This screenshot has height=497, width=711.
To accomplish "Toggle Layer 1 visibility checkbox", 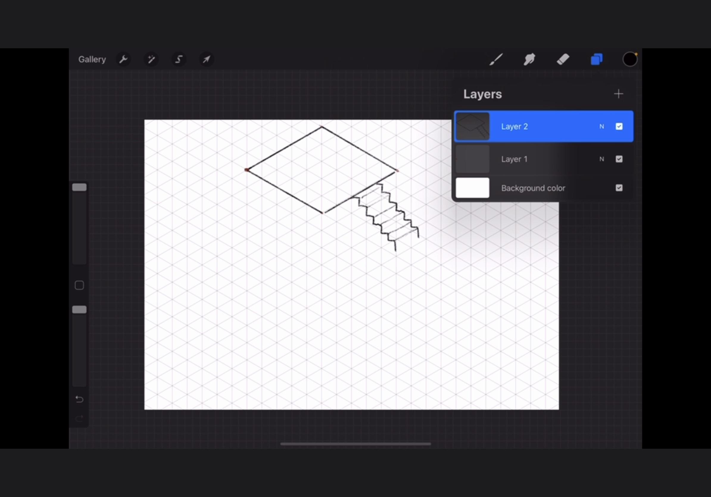I will 619,159.
